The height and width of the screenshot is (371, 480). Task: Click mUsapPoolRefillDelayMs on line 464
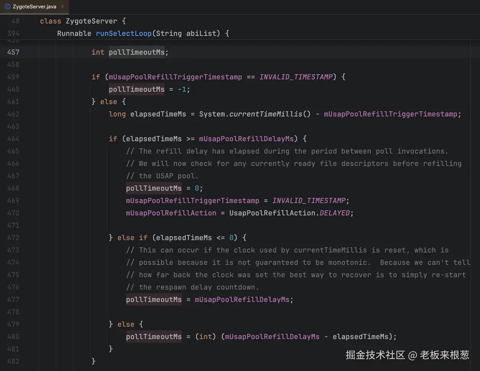click(x=246, y=139)
